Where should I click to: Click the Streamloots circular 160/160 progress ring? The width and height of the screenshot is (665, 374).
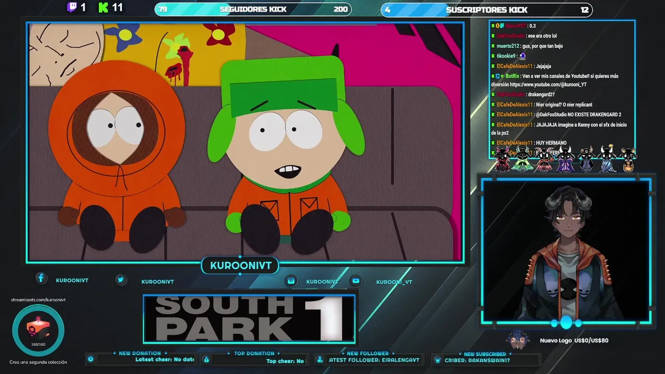[x=38, y=330]
